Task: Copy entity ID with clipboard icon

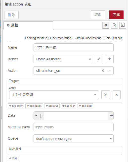Action: (x=106, y=95)
